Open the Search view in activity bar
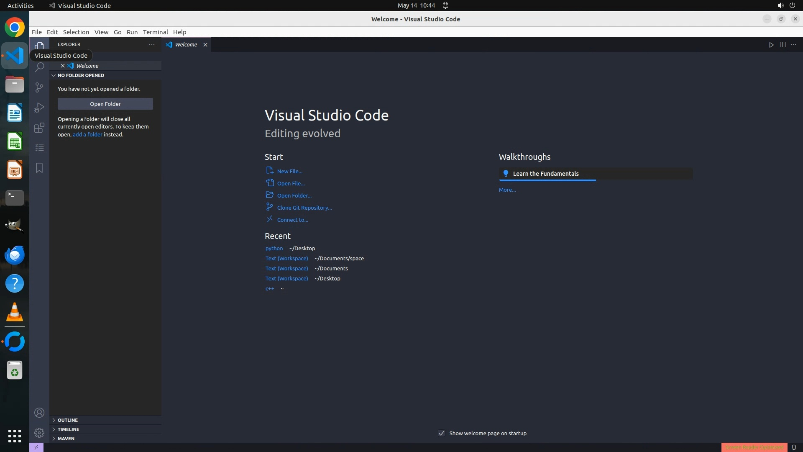803x452 pixels. point(39,67)
